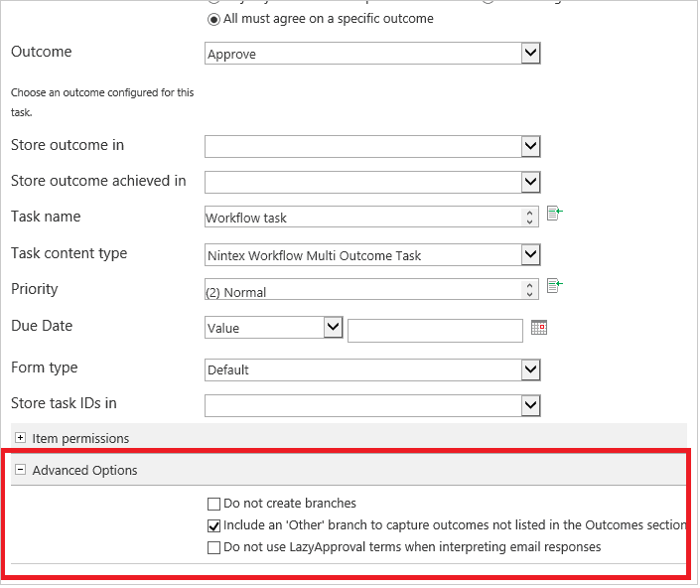
Task: Click the Task name field spinner arrows
Action: [529, 217]
